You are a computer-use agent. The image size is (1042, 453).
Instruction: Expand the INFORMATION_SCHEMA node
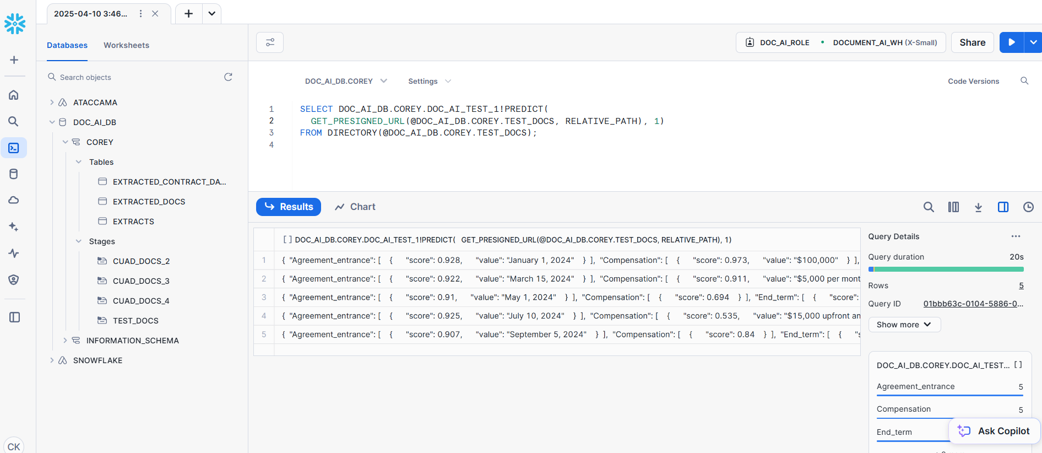click(x=65, y=341)
